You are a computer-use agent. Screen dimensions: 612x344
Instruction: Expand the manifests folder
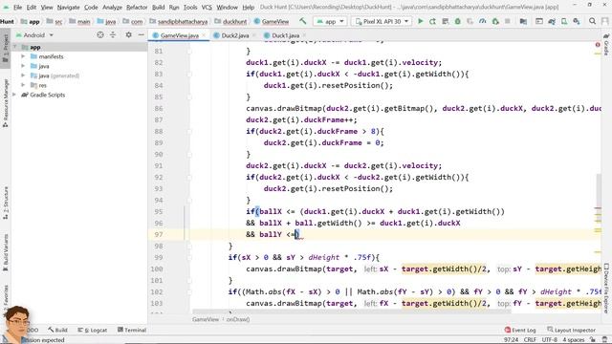[23, 56]
